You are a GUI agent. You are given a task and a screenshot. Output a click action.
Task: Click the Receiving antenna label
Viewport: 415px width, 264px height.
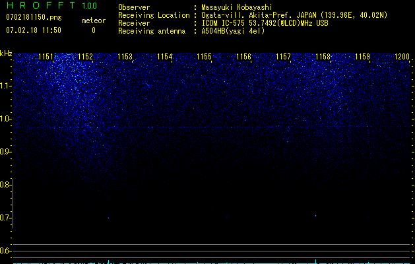(152, 31)
